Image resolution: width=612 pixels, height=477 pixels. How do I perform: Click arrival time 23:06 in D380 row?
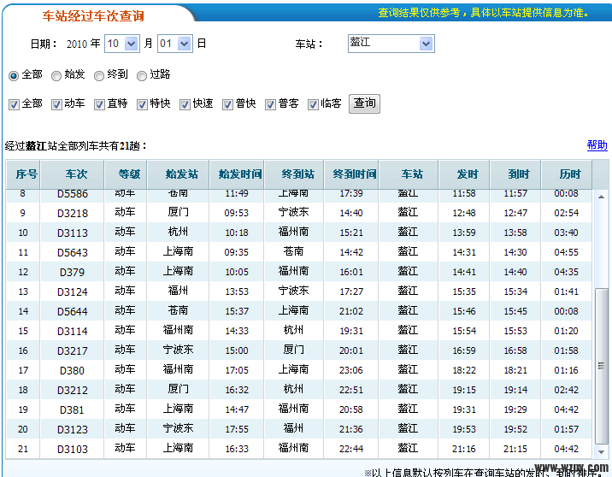click(x=351, y=370)
